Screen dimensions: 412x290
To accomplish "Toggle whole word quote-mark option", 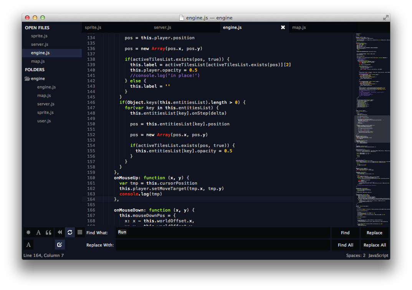I will pyautogui.click(x=49, y=232).
